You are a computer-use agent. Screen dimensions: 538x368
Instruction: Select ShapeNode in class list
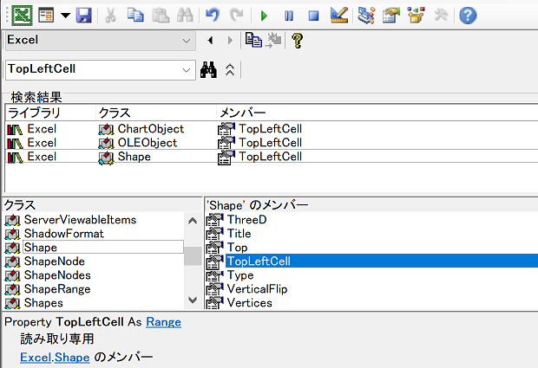(54, 261)
